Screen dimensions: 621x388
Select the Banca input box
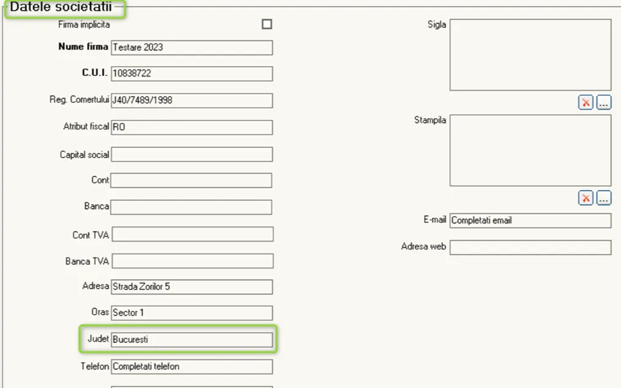point(192,207)
